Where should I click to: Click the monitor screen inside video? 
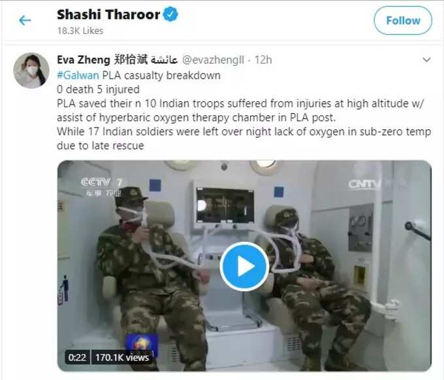(x=225, y=205)
